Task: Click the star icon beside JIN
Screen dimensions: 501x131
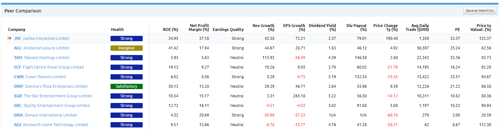Action: pos(9,38)
